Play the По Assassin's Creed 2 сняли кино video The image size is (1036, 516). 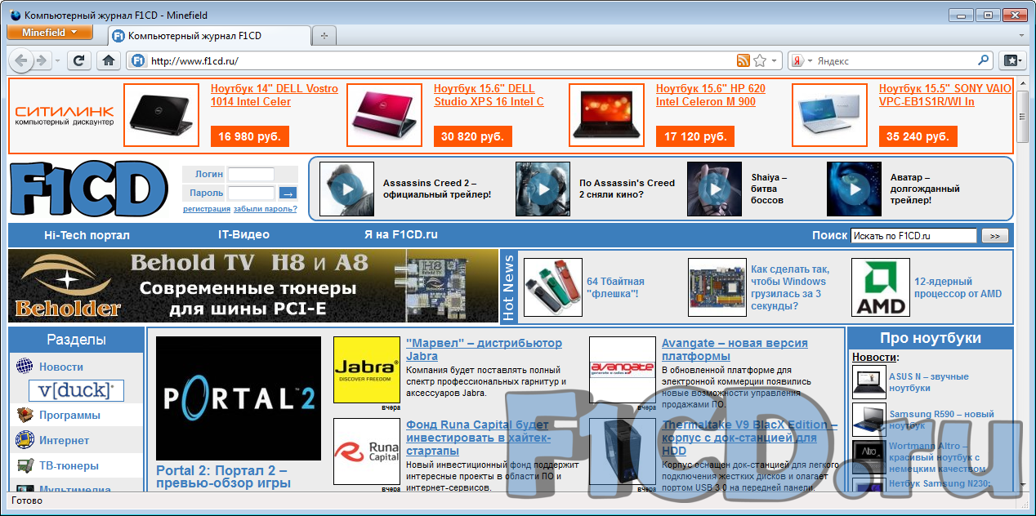[x=543, y=189]
